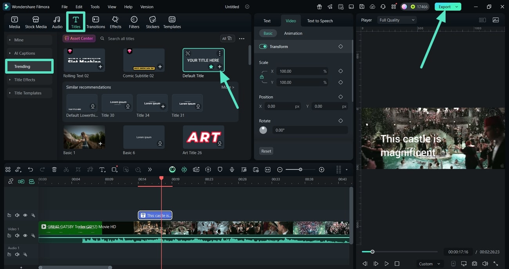This screenshot has height=269, width=509.
Task: Open the View menu
Action: [112, 7]
